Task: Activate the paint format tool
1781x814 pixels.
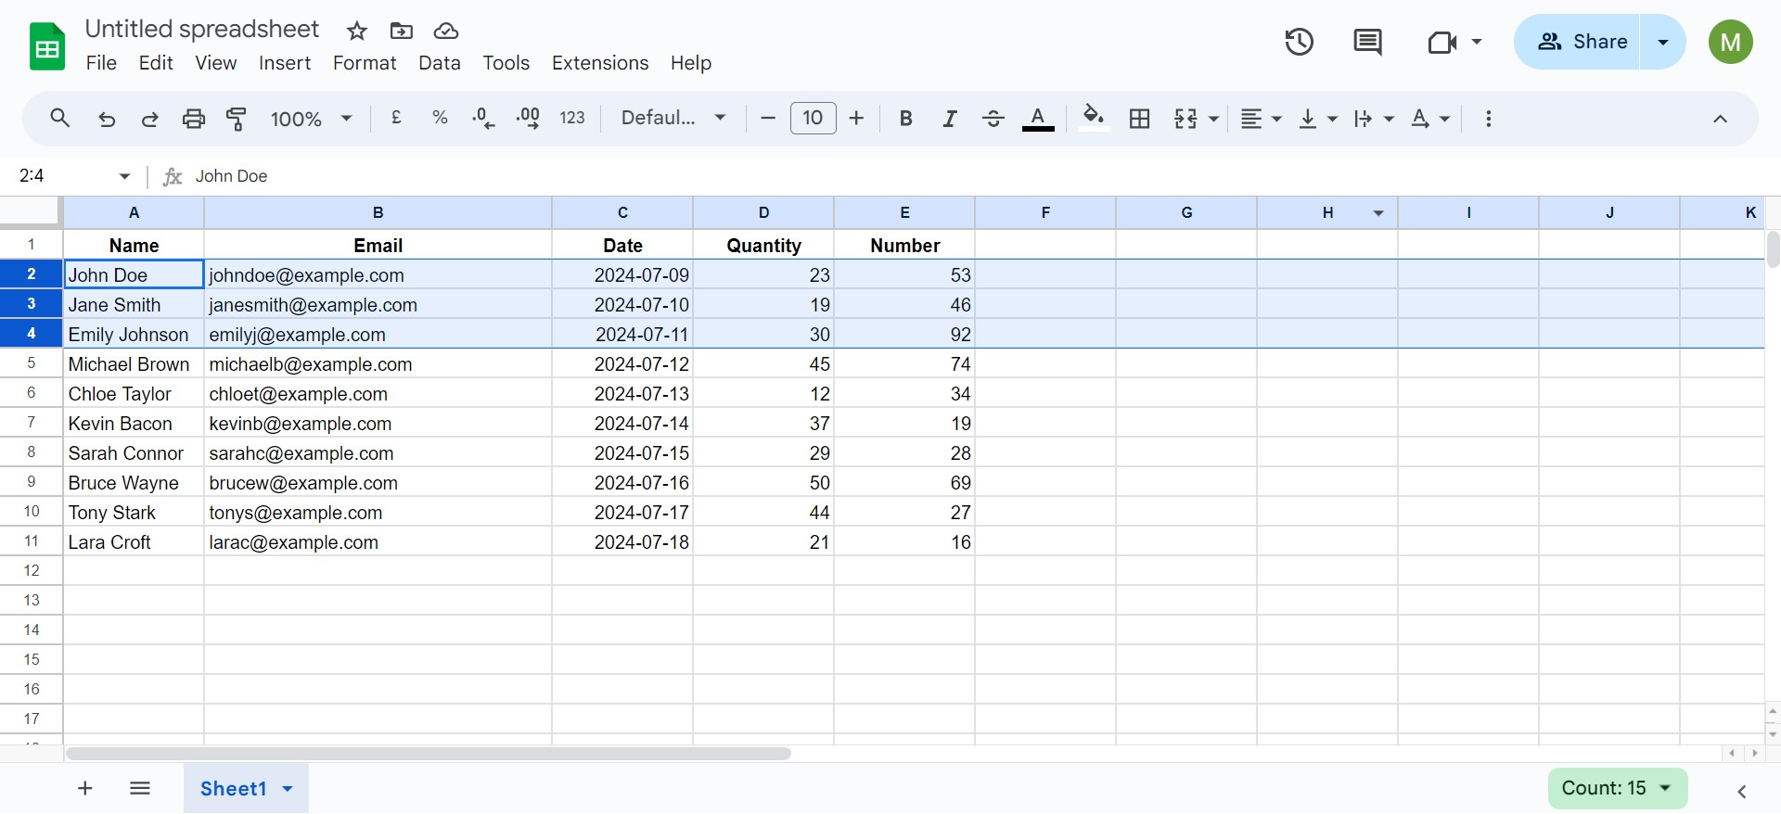Action: pos(237,119)
